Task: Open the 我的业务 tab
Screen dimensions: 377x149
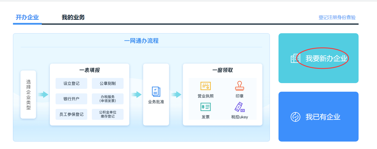Action: pos(73,17)
